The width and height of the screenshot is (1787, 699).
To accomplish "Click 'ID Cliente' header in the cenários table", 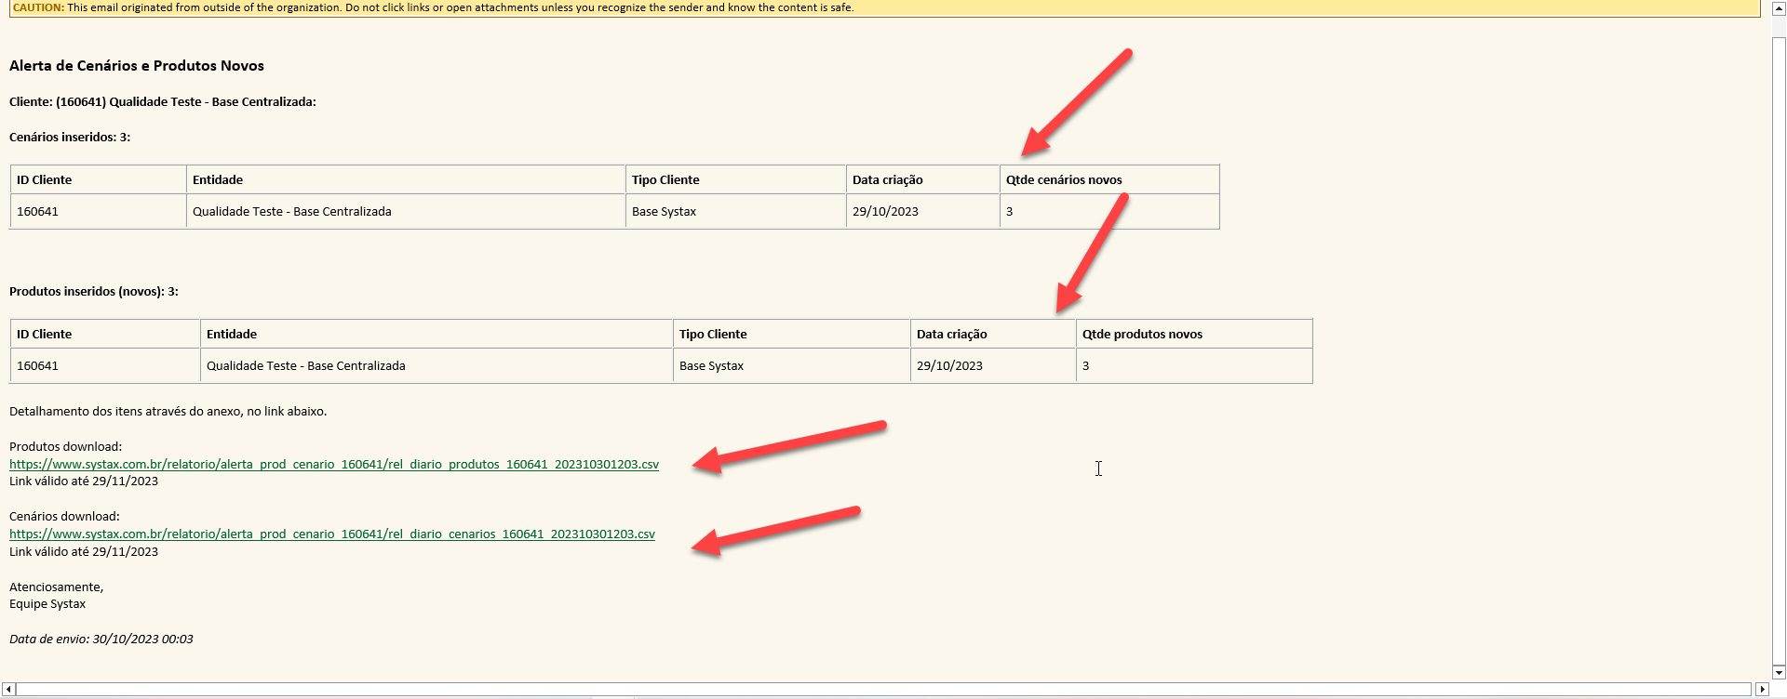I will [44, 179].
